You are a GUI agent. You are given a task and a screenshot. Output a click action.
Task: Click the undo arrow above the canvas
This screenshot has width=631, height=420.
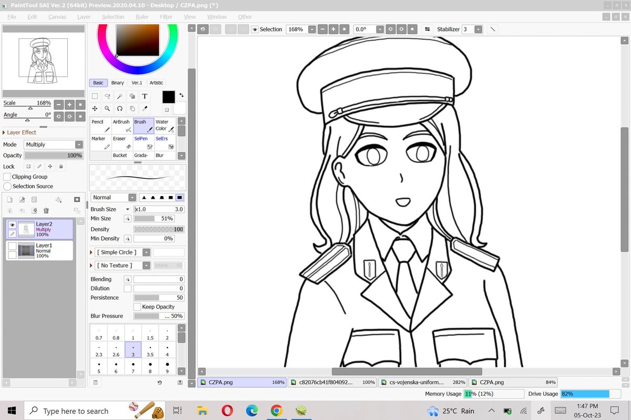202,29
